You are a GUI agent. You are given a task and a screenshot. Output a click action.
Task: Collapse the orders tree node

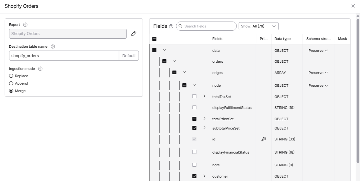[174, 61]
